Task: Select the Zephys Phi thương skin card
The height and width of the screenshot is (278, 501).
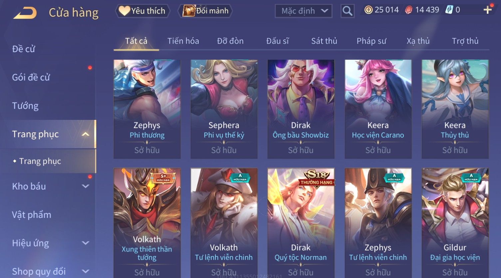Action: (147, 109)
